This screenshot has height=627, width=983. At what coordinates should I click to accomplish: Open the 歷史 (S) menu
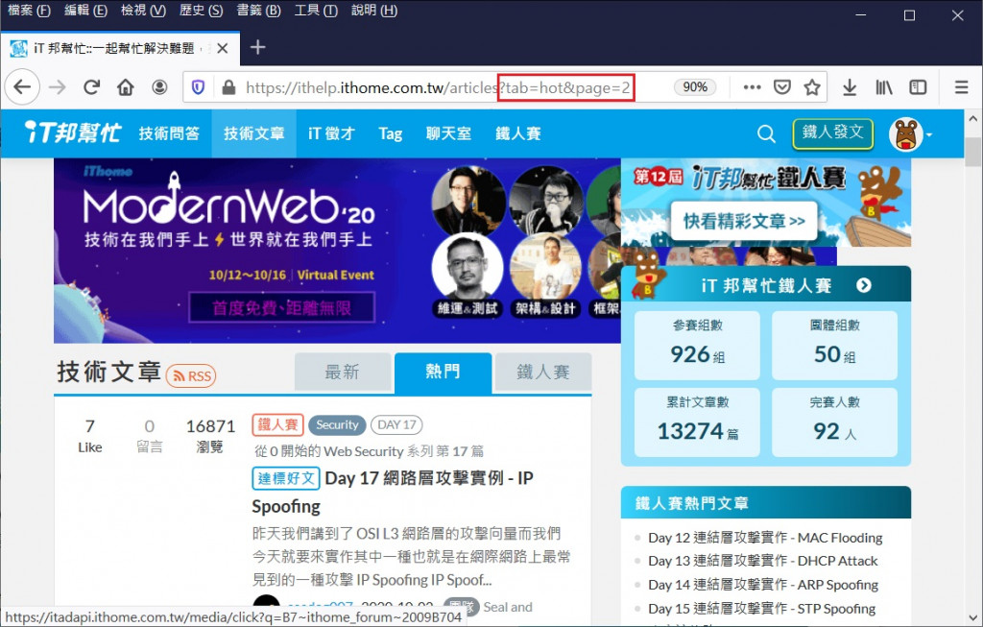pyautogui.click(x=202, y=11)
